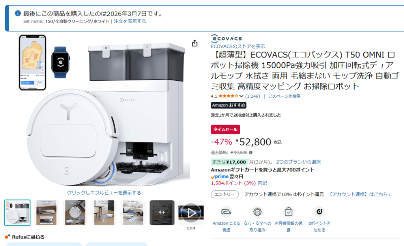The width and height of the screenshot is (404, 246).
Task: Click the このページを検索 link
Action: [x=284, y=96]
